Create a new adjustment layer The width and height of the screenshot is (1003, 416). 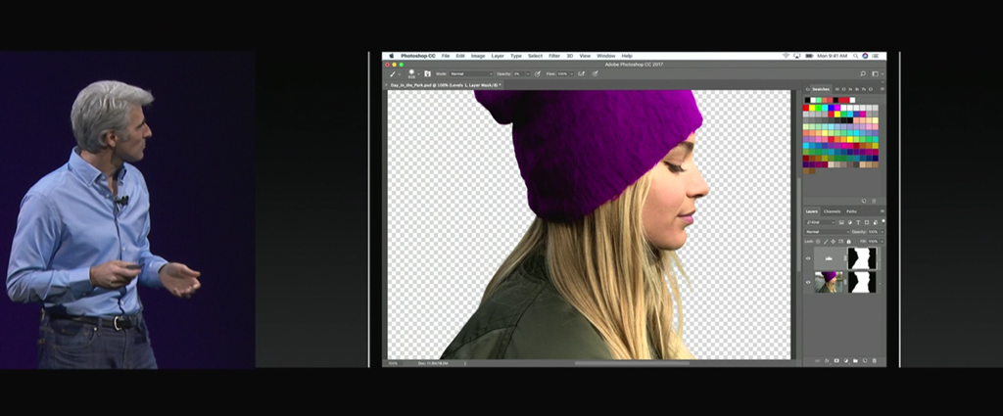(x=845, y=361)
